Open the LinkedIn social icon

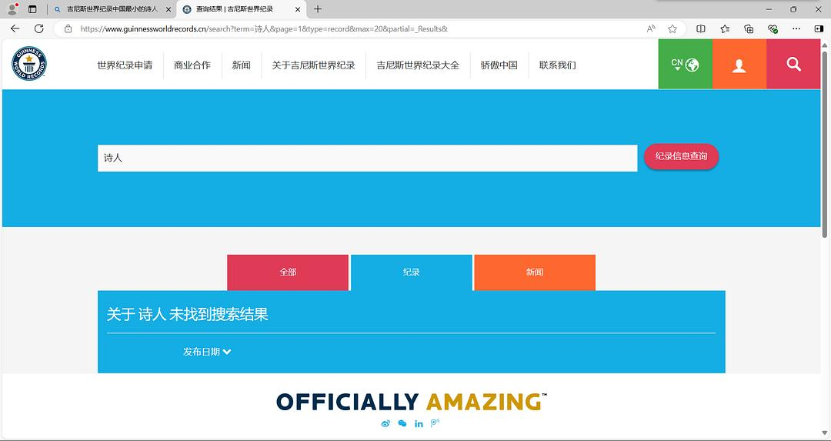(419, 423)
